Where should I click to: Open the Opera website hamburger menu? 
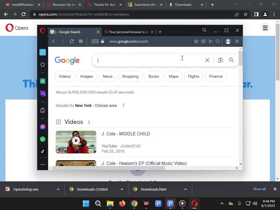pyautogui.click(x=265, y=28)
